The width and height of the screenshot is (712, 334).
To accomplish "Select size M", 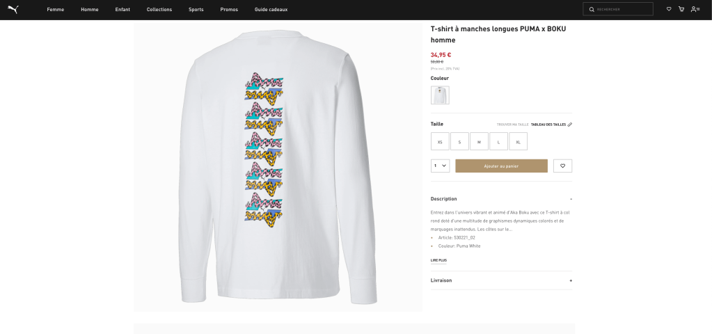I will 479,141.
